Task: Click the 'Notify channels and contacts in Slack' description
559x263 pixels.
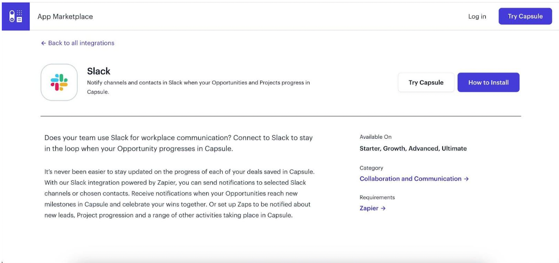Action: coord(199,87)
